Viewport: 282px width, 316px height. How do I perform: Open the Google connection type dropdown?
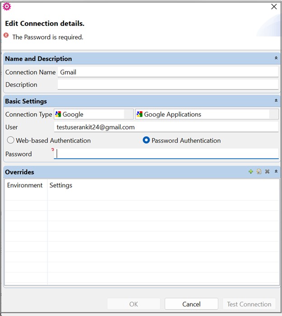94,114
